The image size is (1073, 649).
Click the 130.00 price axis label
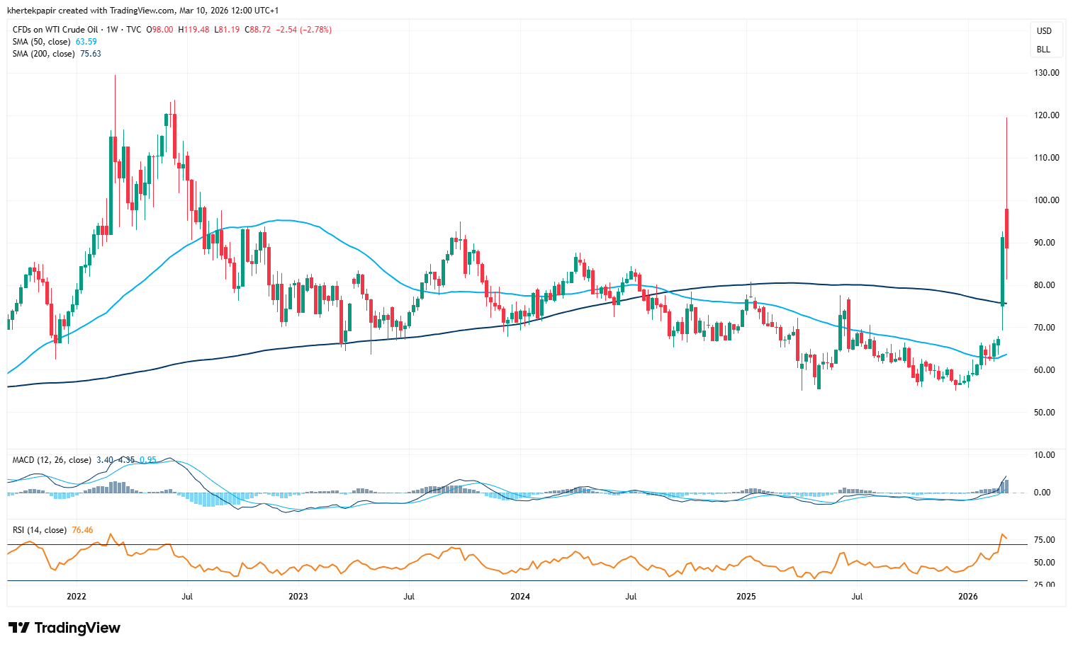coord(1046,73)
